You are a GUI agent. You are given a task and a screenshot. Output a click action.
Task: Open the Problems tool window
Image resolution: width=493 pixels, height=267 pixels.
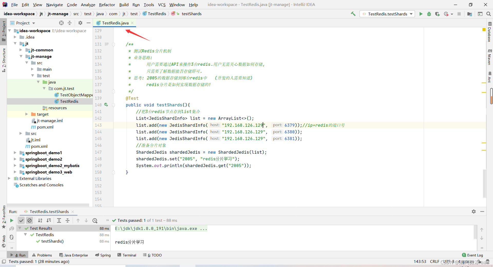coord(42,255)
